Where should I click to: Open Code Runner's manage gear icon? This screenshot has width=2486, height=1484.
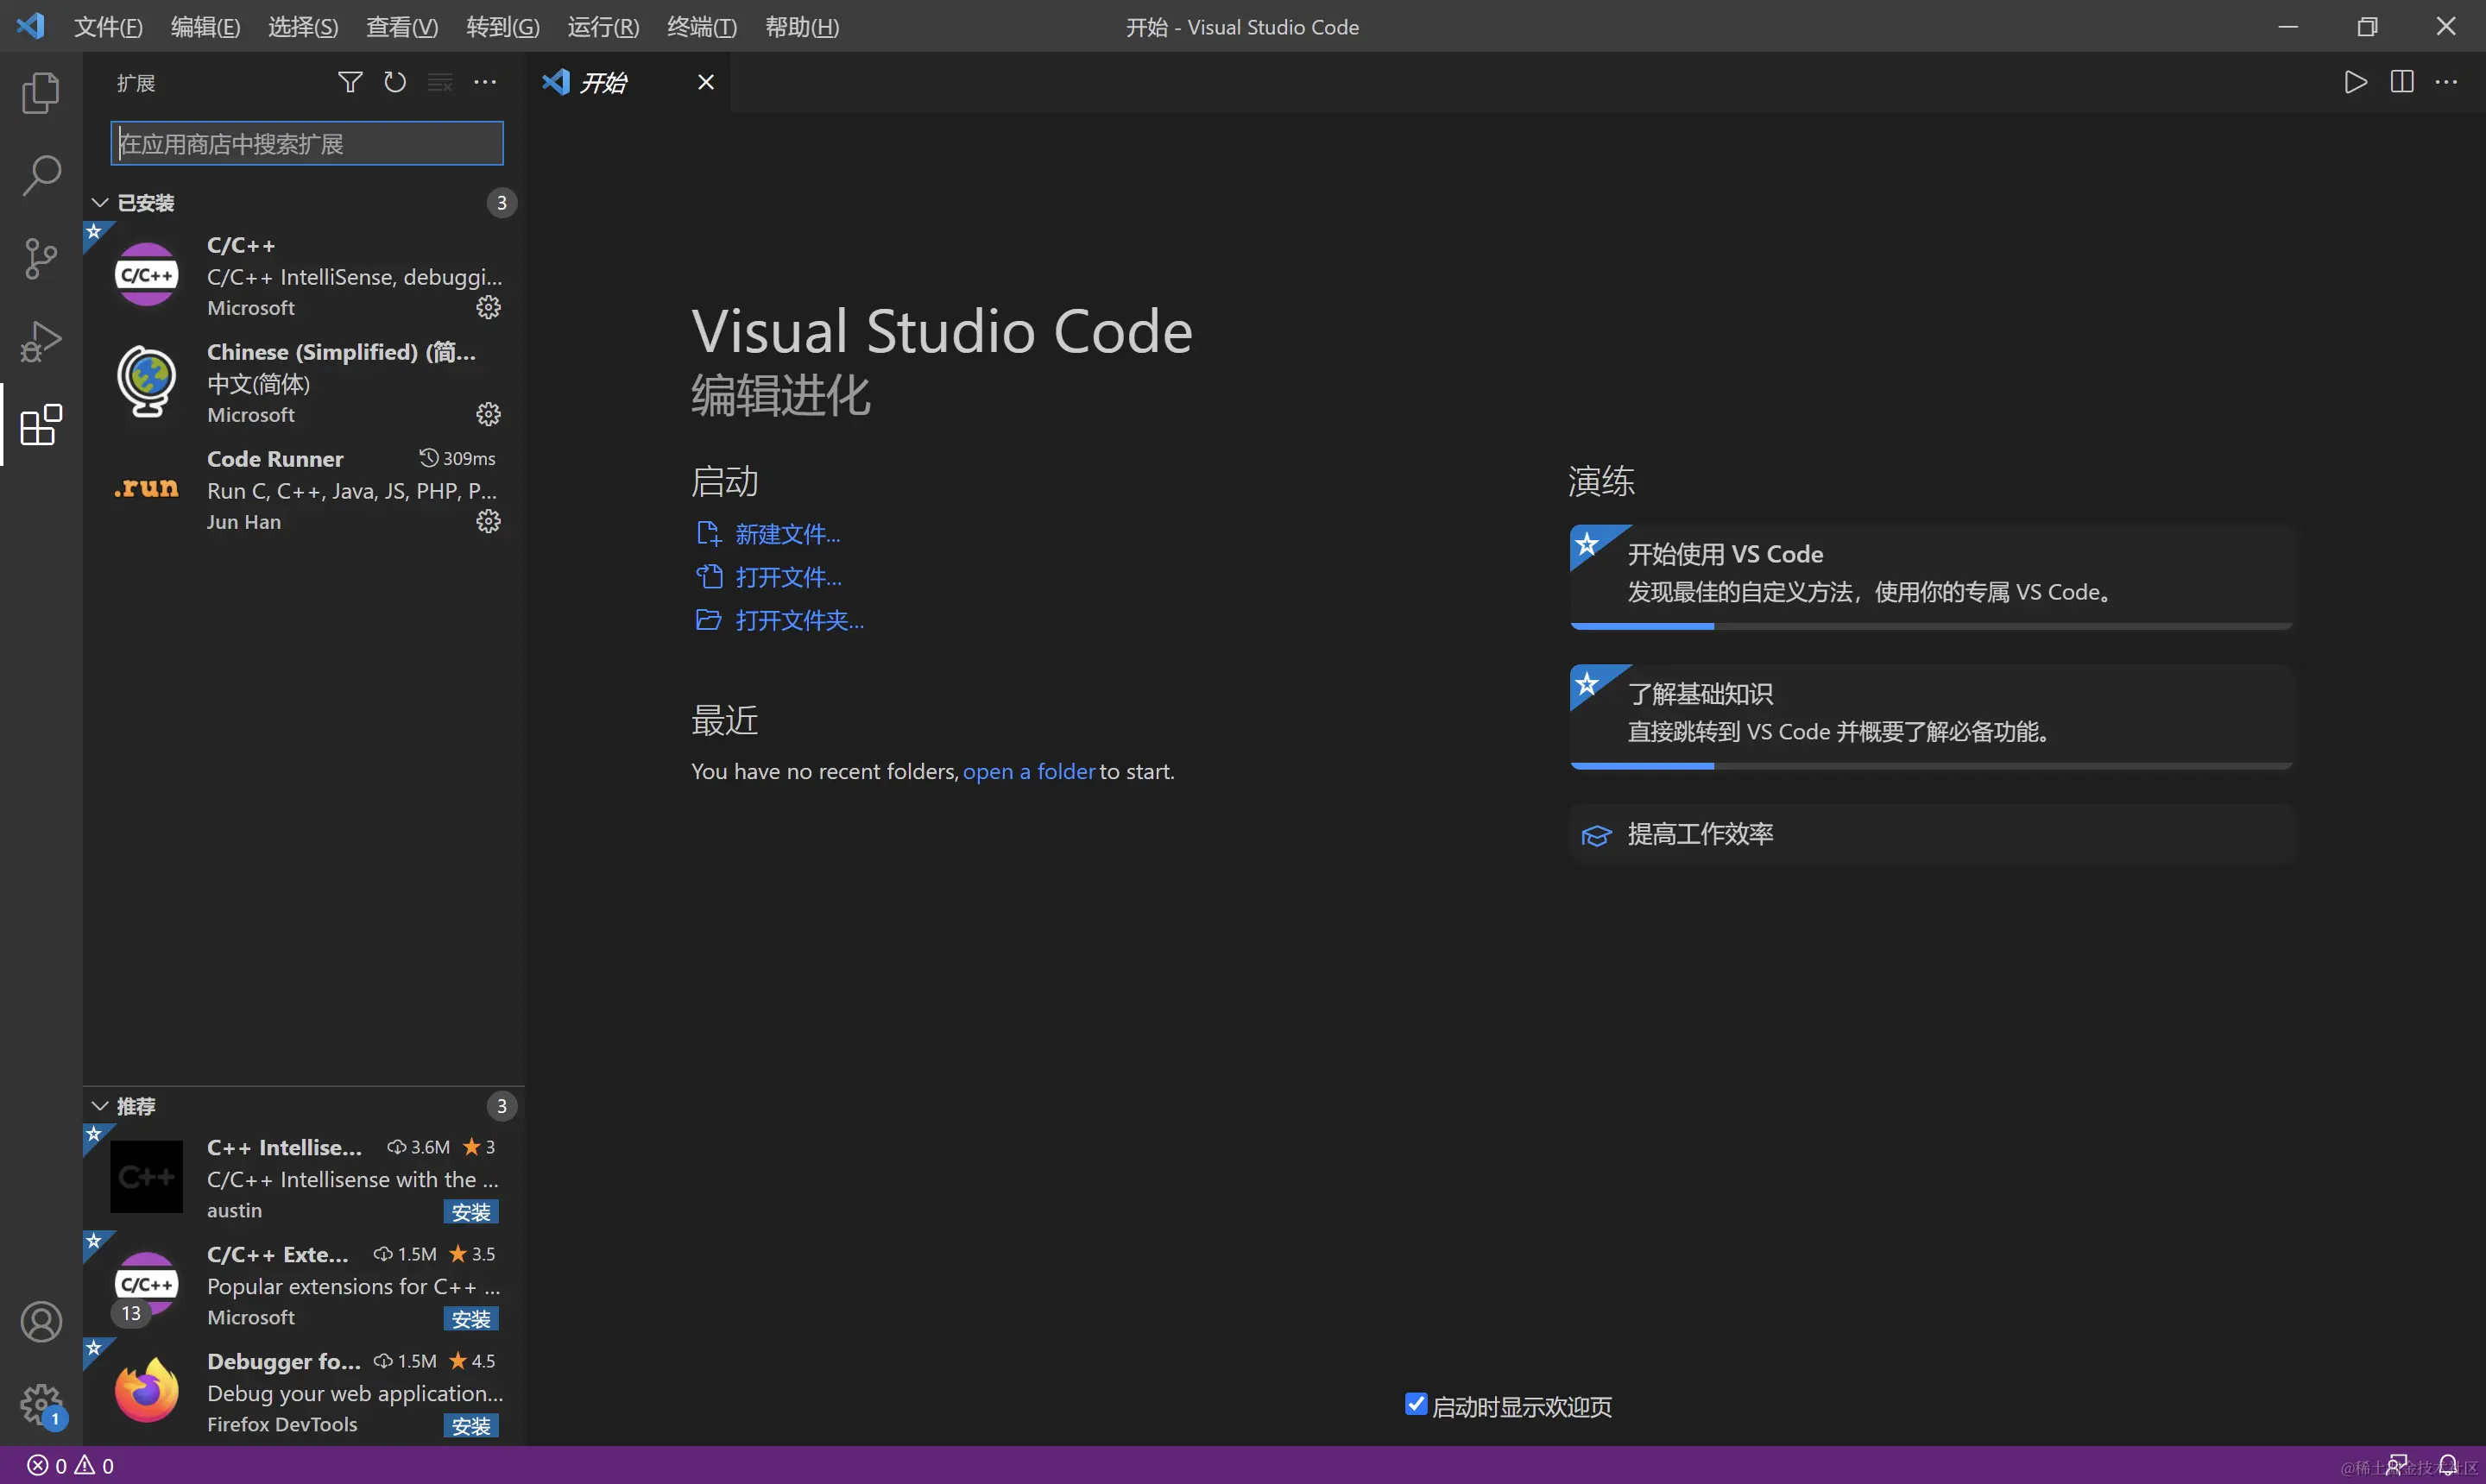point(489,521)
